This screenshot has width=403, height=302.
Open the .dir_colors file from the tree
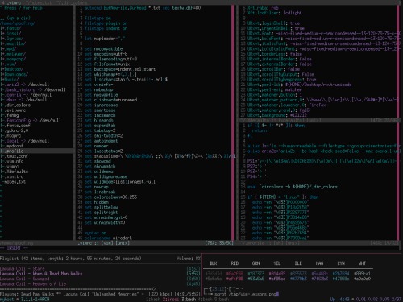pyautogui.click(x=18, y=105)
